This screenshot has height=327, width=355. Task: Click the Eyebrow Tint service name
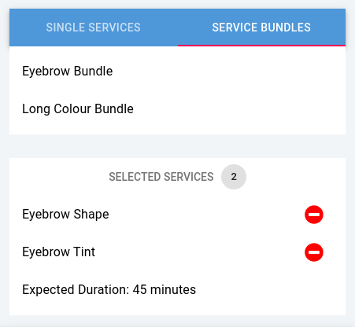click(59, 252)
